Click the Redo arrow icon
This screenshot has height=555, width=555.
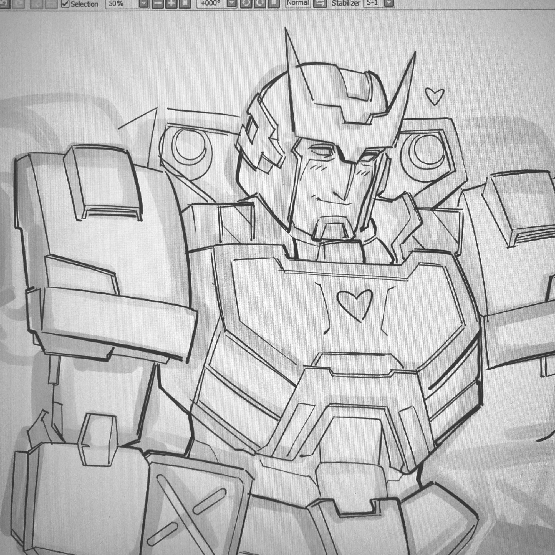(x=18, y=3)
